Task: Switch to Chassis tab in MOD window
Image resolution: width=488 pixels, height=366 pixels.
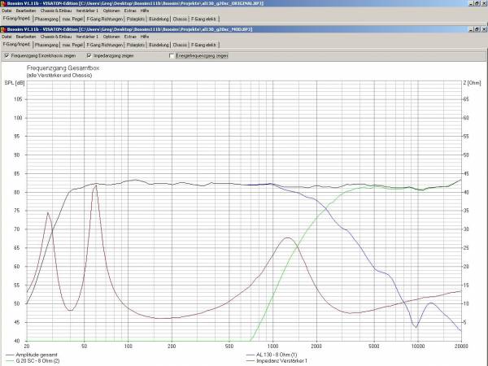Action: (180, 45)
